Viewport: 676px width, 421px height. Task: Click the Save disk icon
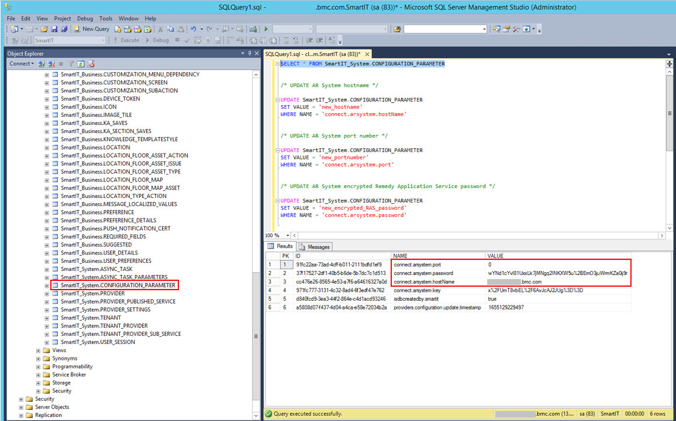pos(54,29)
